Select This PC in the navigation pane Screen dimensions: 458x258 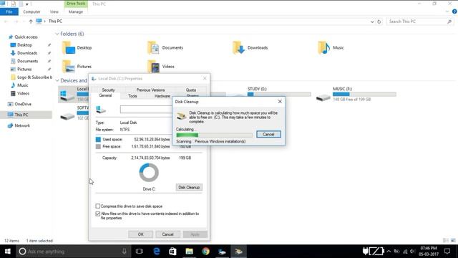pos(21,115)
